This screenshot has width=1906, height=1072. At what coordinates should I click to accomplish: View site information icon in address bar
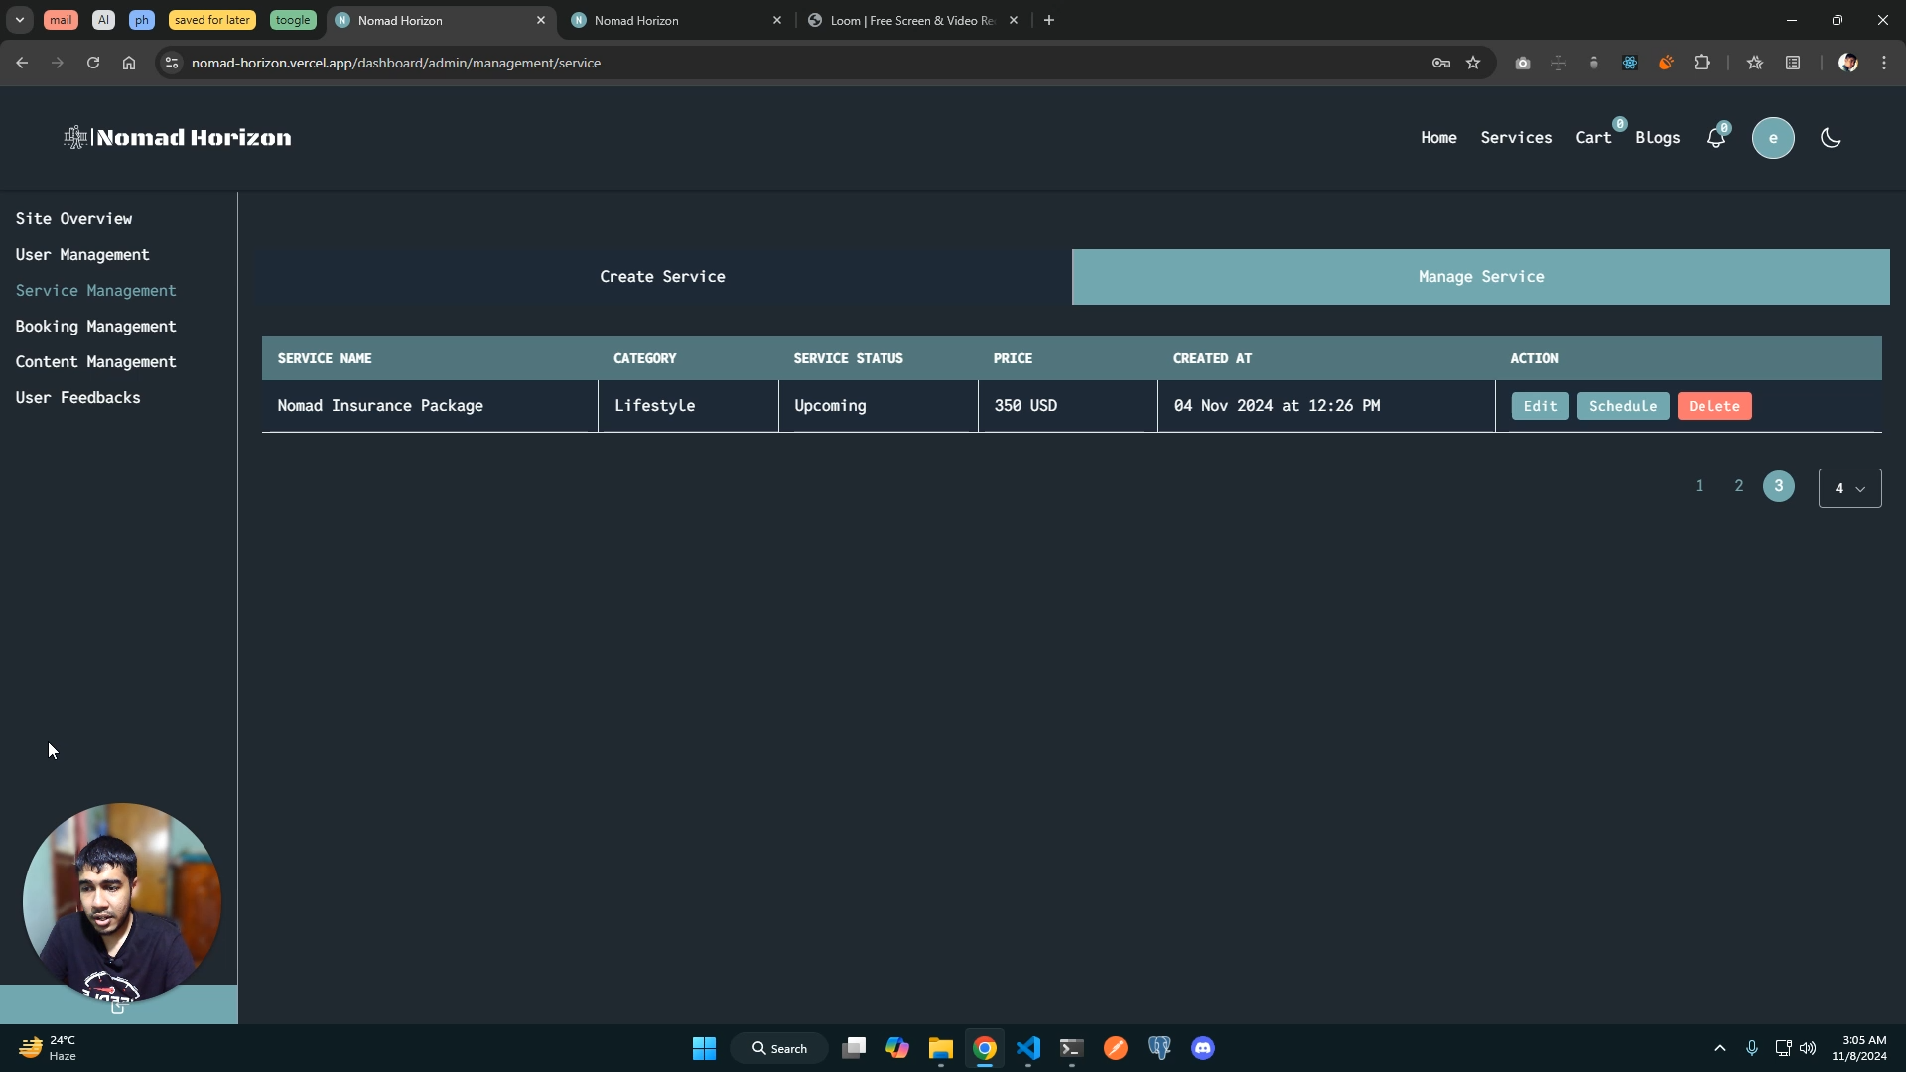pyautogui.click(x=172, y=63)
